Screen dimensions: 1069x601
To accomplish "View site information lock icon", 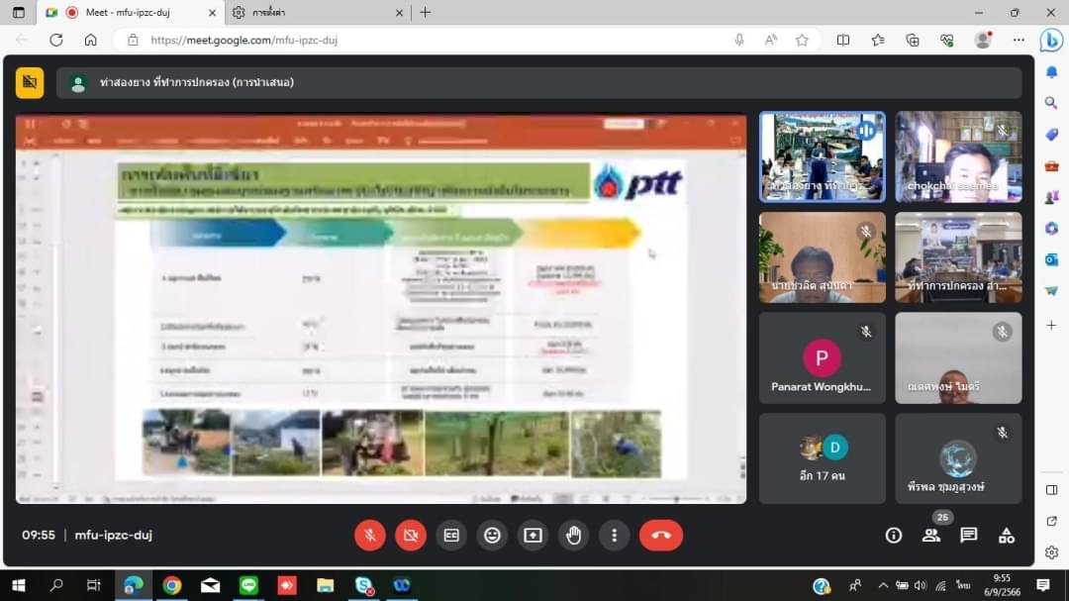I will click(133, 41).
